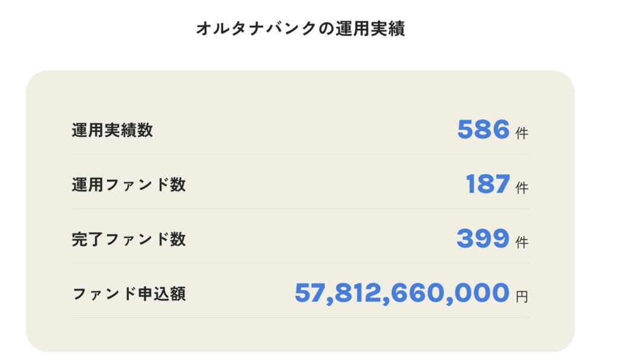
Task: Click the empty space between 完了ファンド数 and 399
Action: [x=322, y=239]
